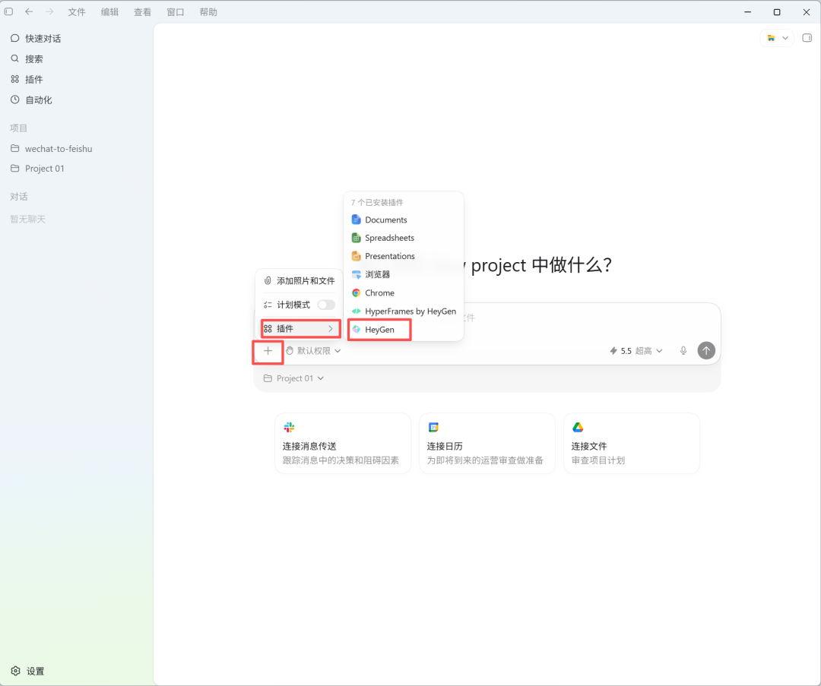Click the microphone voice input icon
The height and width of the screenshot is (686, 821).
[x=683, y=350]
